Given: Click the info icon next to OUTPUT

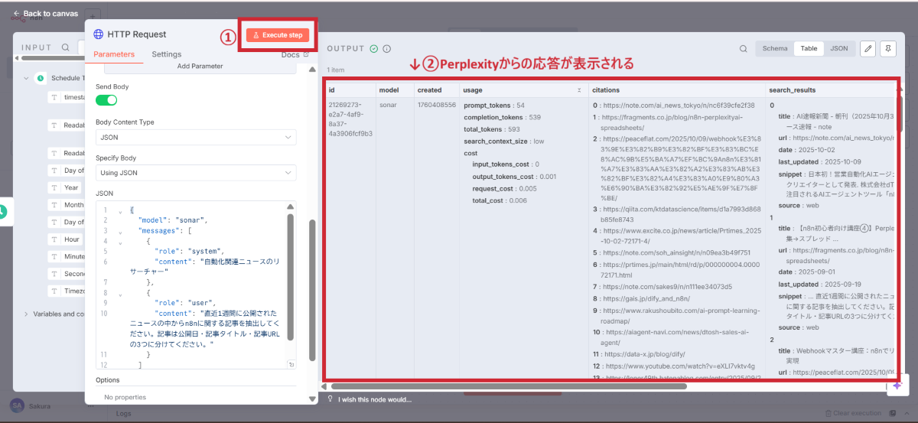Looking at the screenshot, I should pos(387,49).
